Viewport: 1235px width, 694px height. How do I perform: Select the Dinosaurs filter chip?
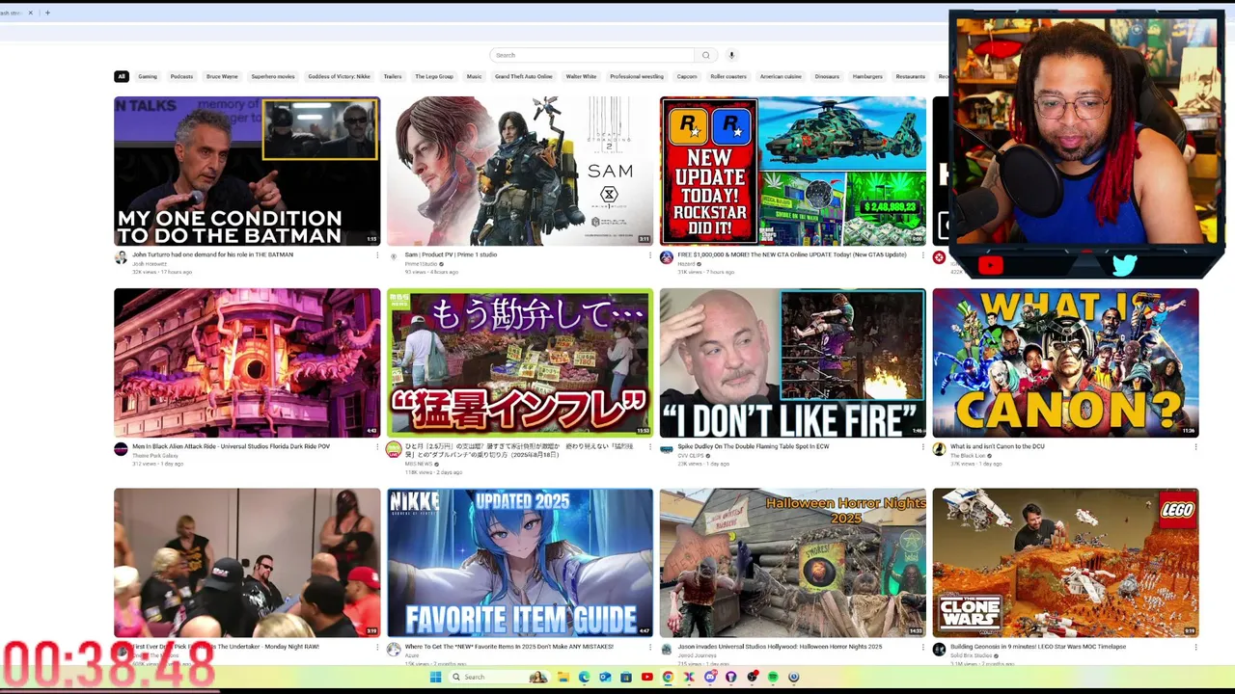(827, 76)
